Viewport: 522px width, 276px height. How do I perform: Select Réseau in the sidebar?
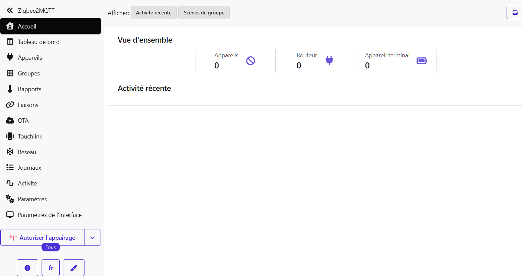pyautogui.click(x=27, y=152)
